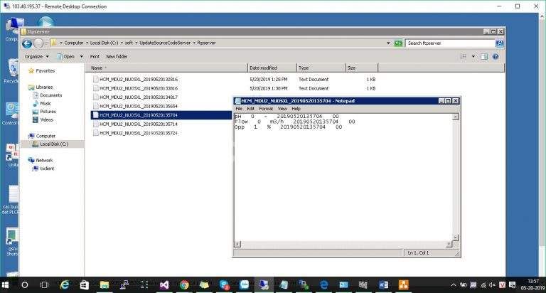Open the Wi-Fi network icon in the tray
This screenshot has width=546, height=293.
click(483, 285)
